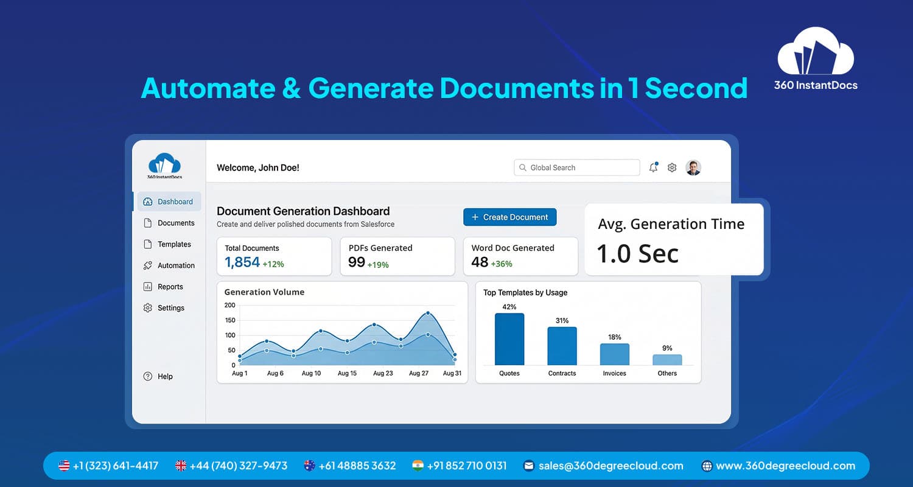Click the Australian flag icon
Screen dimensions: 913x487
(309, 466)
